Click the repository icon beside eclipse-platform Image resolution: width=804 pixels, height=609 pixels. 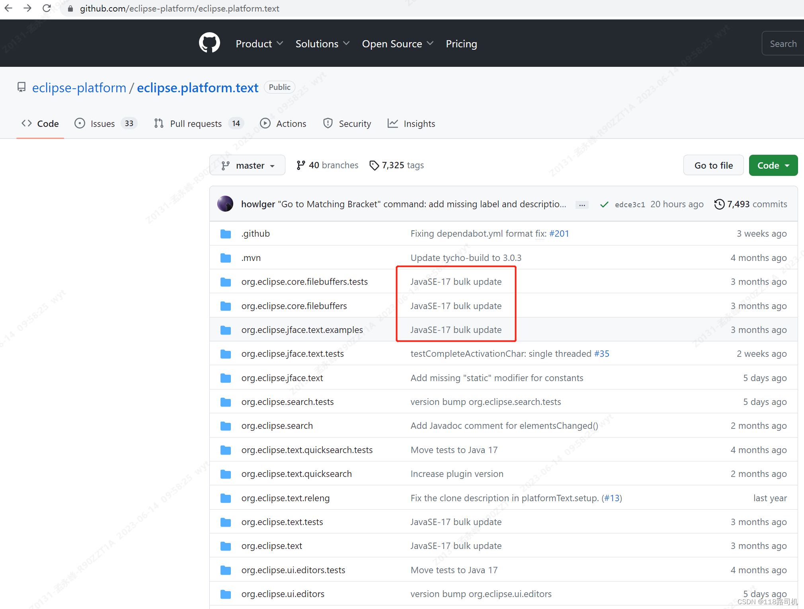(21, 87)
